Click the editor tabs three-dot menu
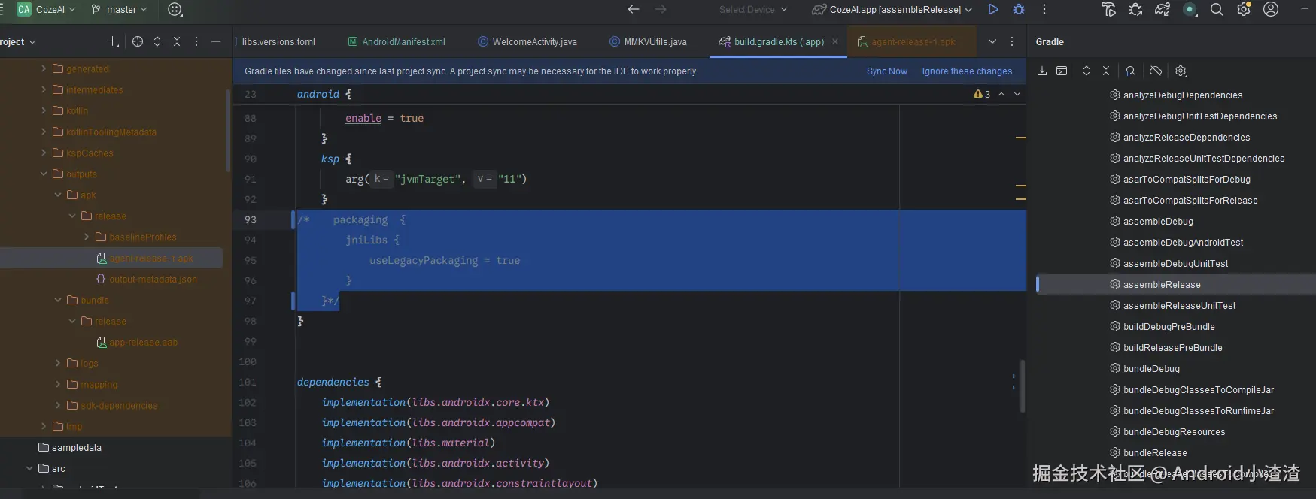 (1012, 41)
